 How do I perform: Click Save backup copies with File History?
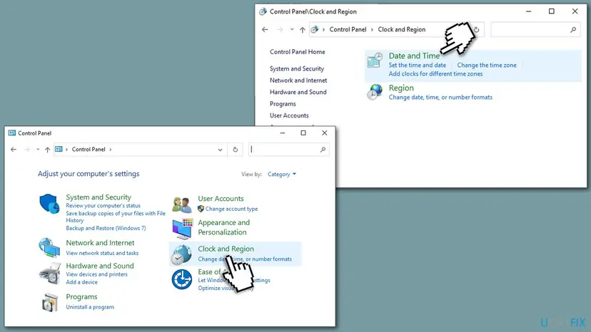pos(116,217)
